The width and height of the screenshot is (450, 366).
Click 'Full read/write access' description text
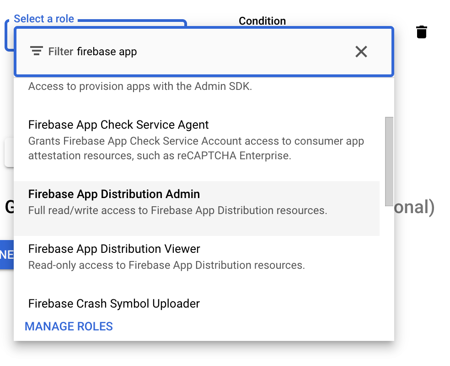[x=177, y=211]
